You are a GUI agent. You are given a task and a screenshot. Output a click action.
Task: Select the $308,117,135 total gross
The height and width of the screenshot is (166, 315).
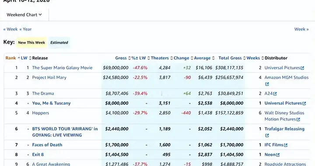229,68
